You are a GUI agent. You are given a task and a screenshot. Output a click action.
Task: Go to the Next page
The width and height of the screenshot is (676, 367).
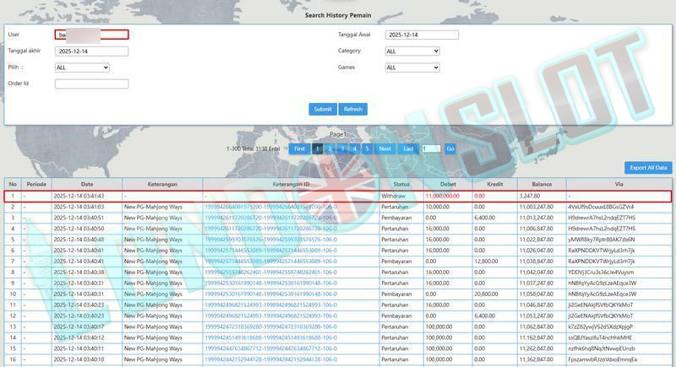coord(384,148)
